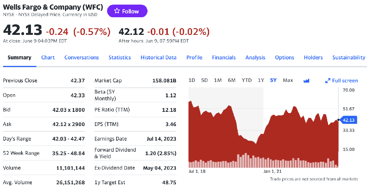The image size is (367, 190).
Task: Open the Options tab
Action: point(284,57)
